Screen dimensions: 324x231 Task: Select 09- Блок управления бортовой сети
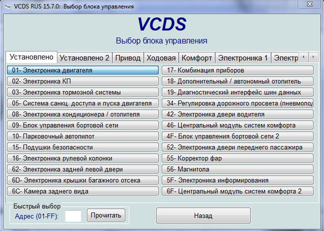point(83,125)
